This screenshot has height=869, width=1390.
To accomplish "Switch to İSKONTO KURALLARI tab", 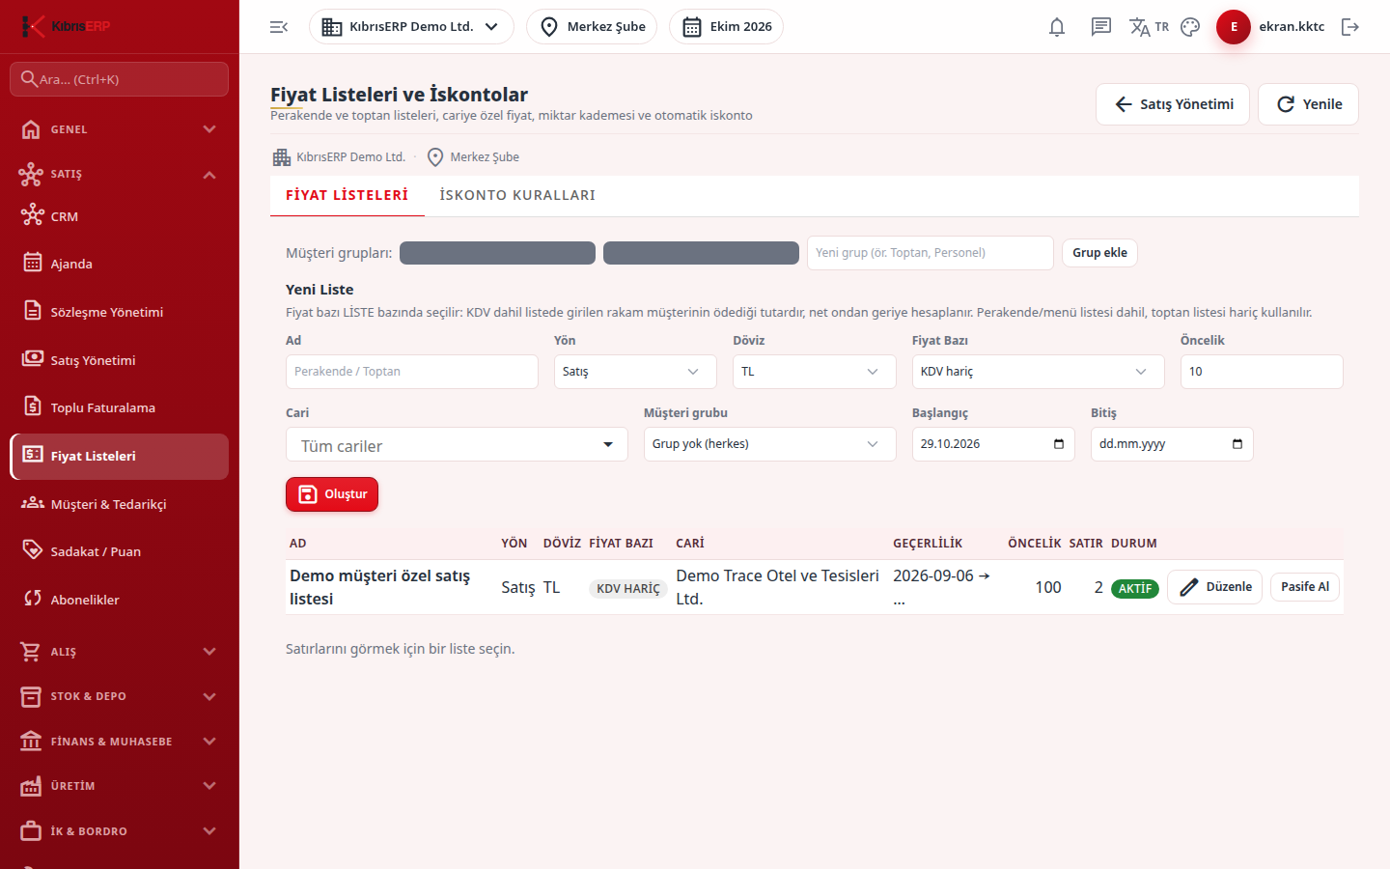I will pos(517,195).
